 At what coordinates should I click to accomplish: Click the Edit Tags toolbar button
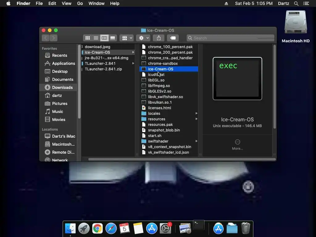point(173,38)
